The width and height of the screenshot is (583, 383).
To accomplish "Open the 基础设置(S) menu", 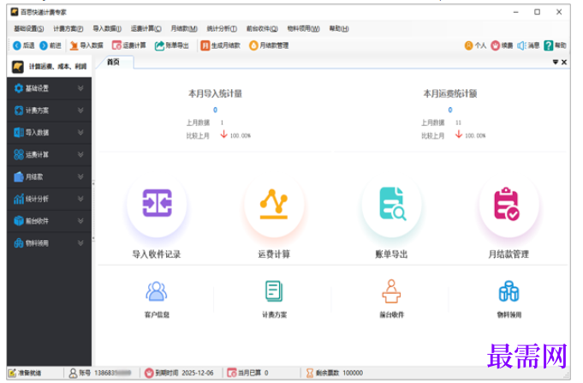I will pyautogui.click(x=28, y=28).
